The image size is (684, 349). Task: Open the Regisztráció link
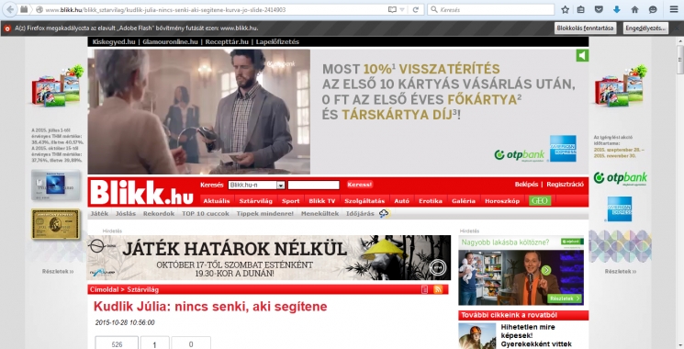point(565,184)
